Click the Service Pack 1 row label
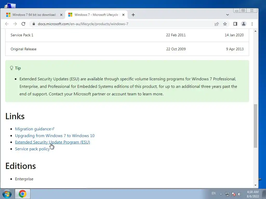This screenshot has width=266, height=199. point(22,35)
